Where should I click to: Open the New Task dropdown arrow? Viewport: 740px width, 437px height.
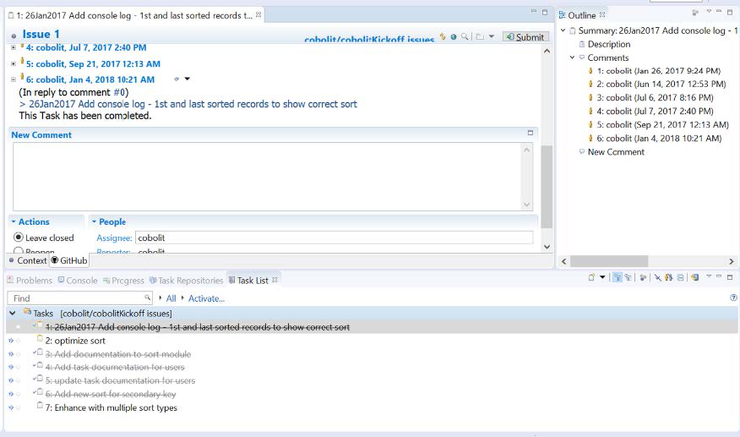602,277
